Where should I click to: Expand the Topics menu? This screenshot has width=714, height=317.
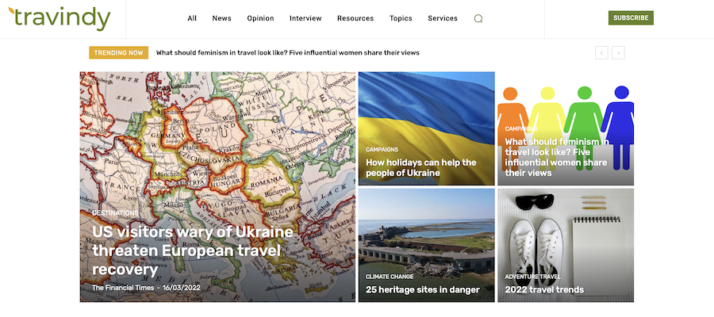click(x=401, y=18)
